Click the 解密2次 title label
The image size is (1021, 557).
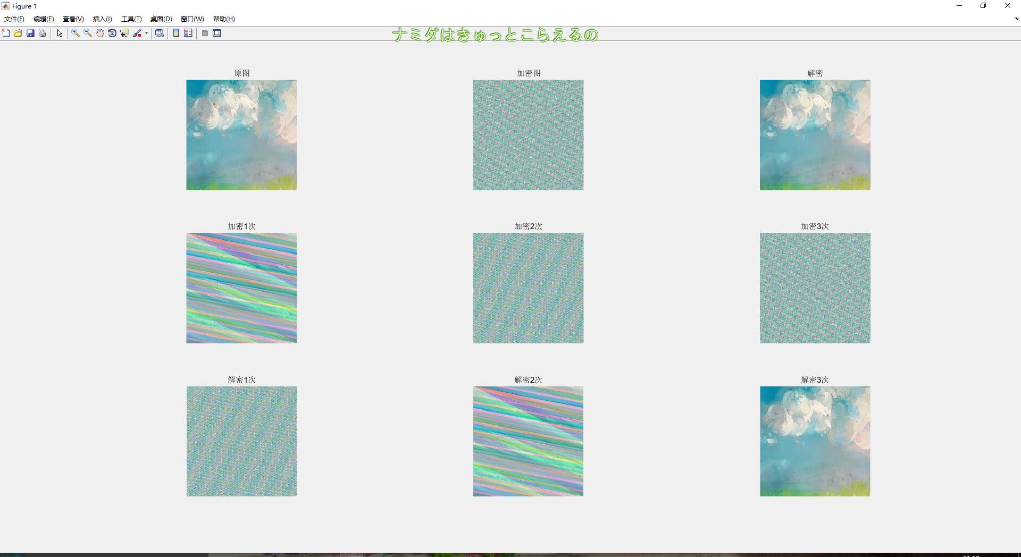[528, 380]
